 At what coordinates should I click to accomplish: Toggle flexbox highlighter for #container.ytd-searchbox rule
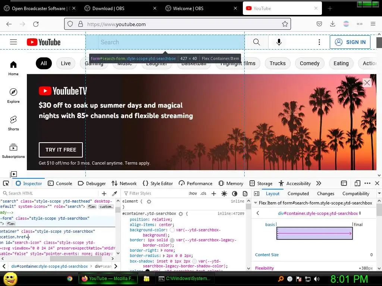pos(181,214)
